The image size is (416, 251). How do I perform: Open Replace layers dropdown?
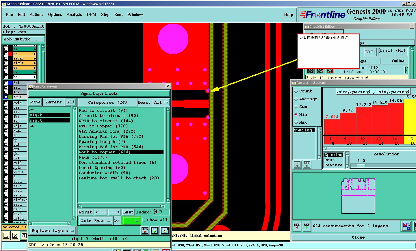coord(53,231)
